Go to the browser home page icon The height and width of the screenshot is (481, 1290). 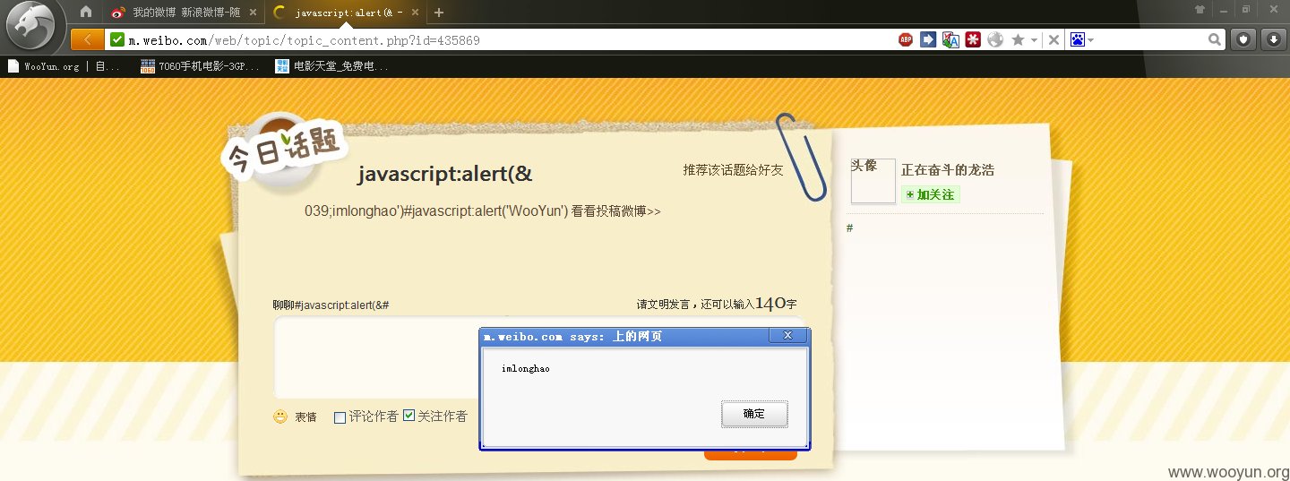pos(86,13)
